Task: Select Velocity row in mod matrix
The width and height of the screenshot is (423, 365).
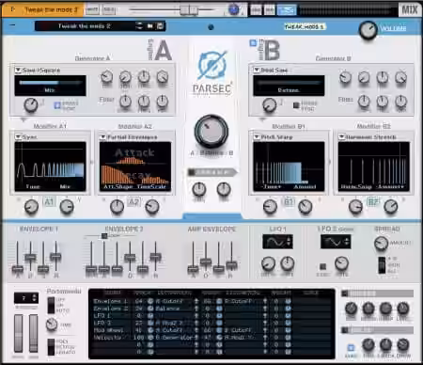Action: [x=211, y=338]
